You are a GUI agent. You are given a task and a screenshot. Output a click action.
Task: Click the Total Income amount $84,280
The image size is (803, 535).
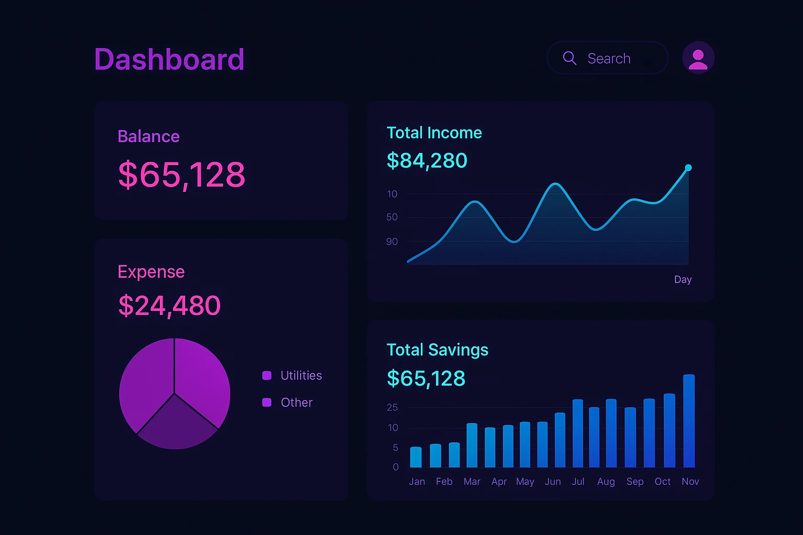click(427, 161)
